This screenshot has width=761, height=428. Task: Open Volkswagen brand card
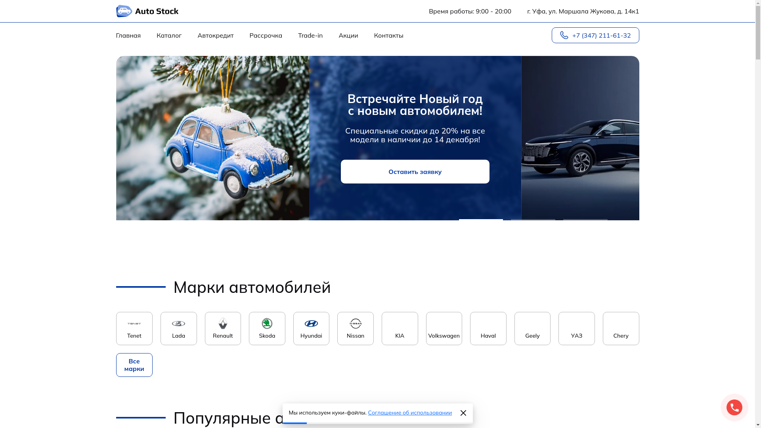coord(444,329)
